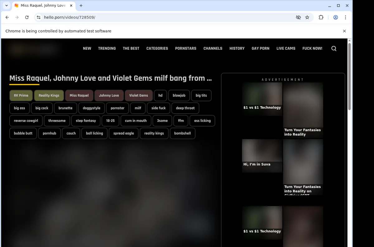The image size is (374, 247).
Task: Select the Johnny Love performer tag
Action: [109, 96]
